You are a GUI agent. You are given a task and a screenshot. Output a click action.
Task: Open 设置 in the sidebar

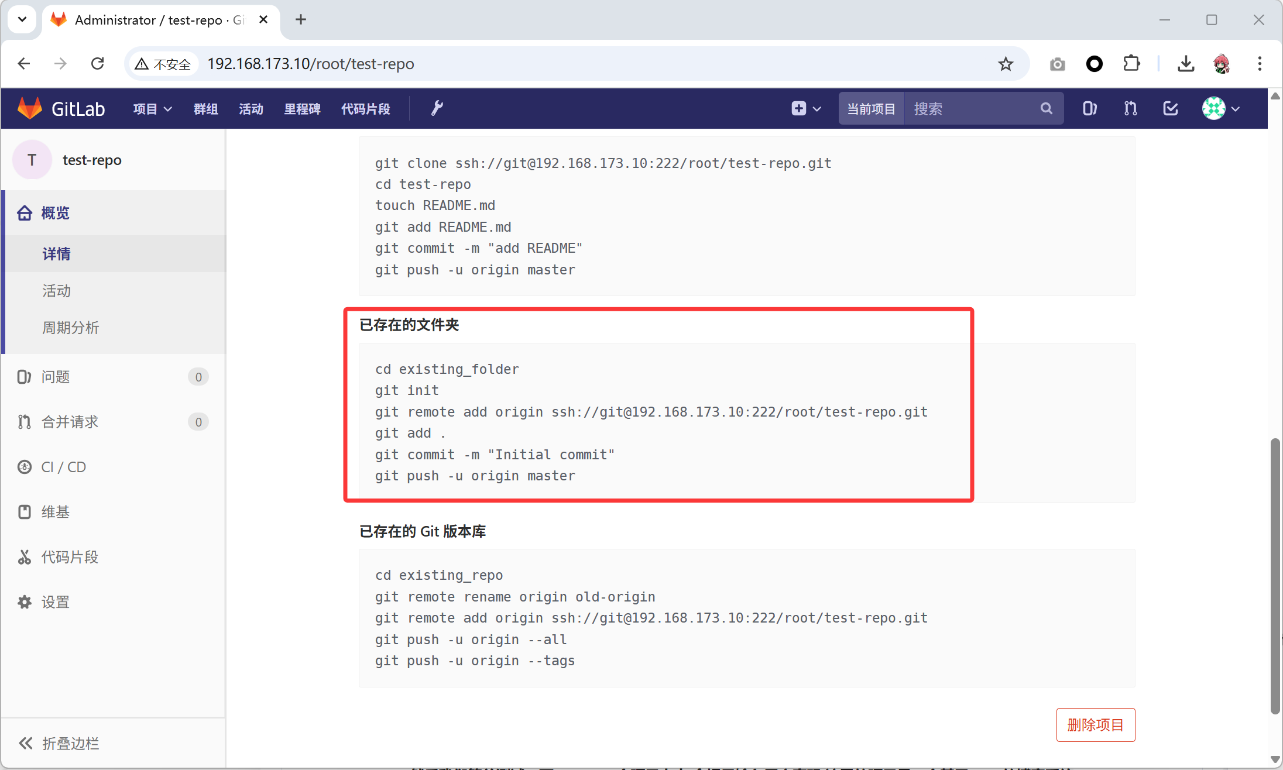click(55, 602)
